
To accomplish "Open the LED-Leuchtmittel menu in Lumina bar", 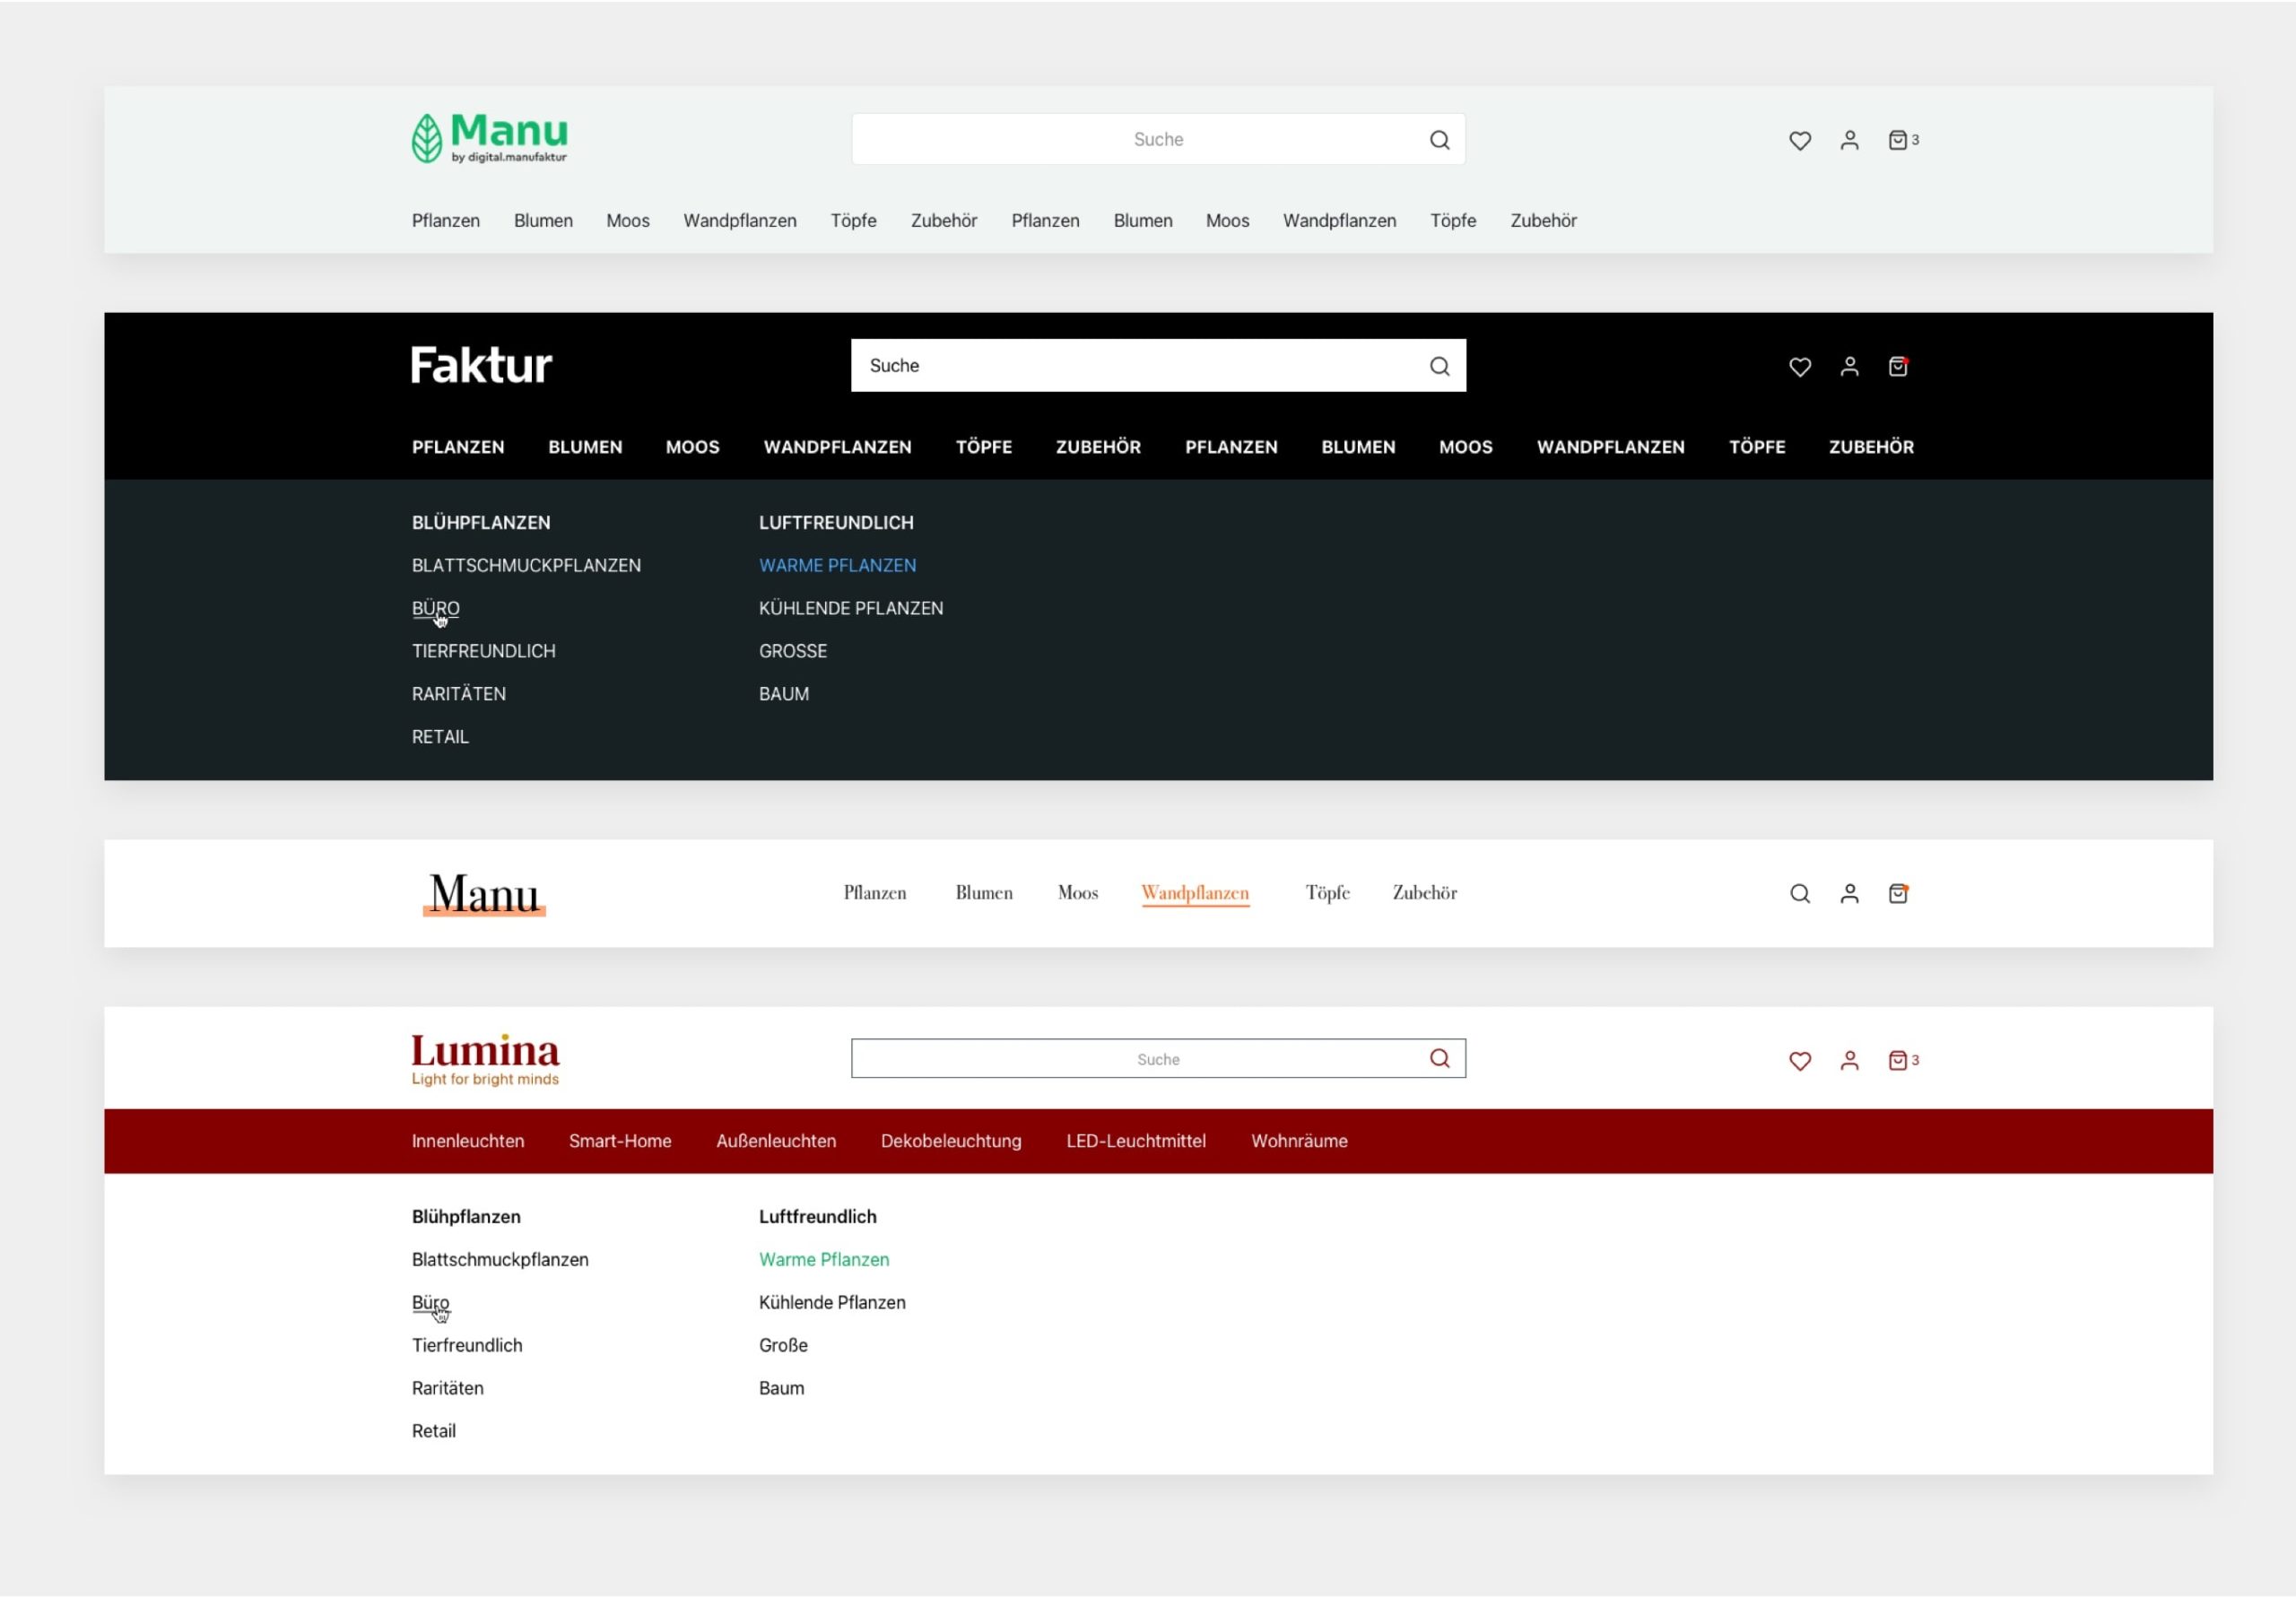I will click(1136, 1141).
